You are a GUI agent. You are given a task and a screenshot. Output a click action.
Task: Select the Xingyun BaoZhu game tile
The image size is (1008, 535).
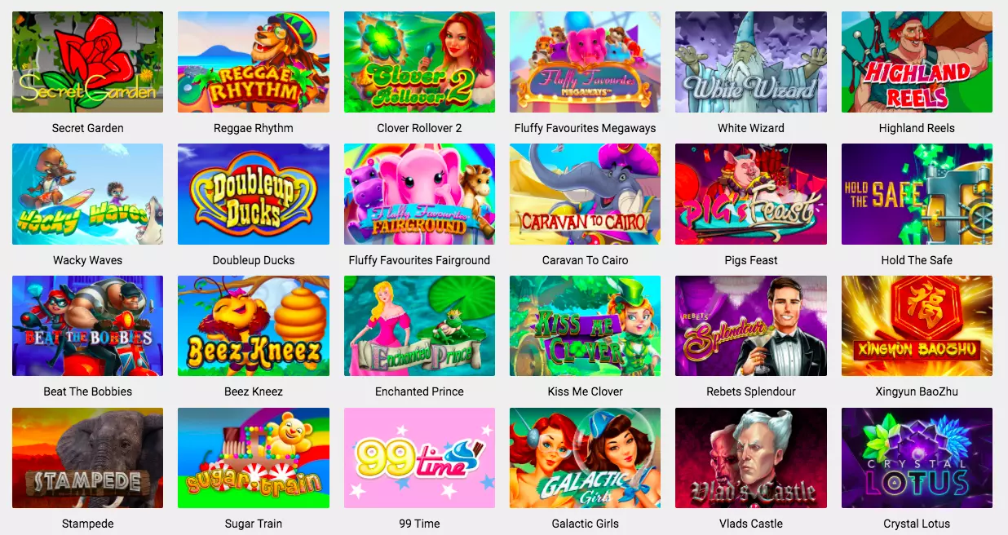(917, 325)
